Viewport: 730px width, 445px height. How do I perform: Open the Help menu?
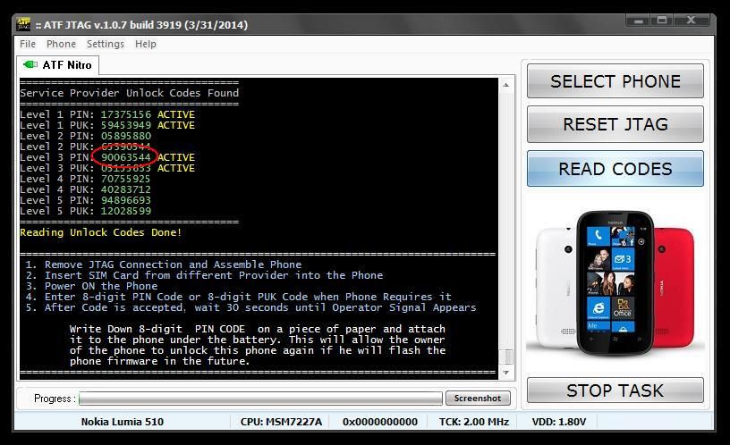pyautogui.click(x=145, y=44)
